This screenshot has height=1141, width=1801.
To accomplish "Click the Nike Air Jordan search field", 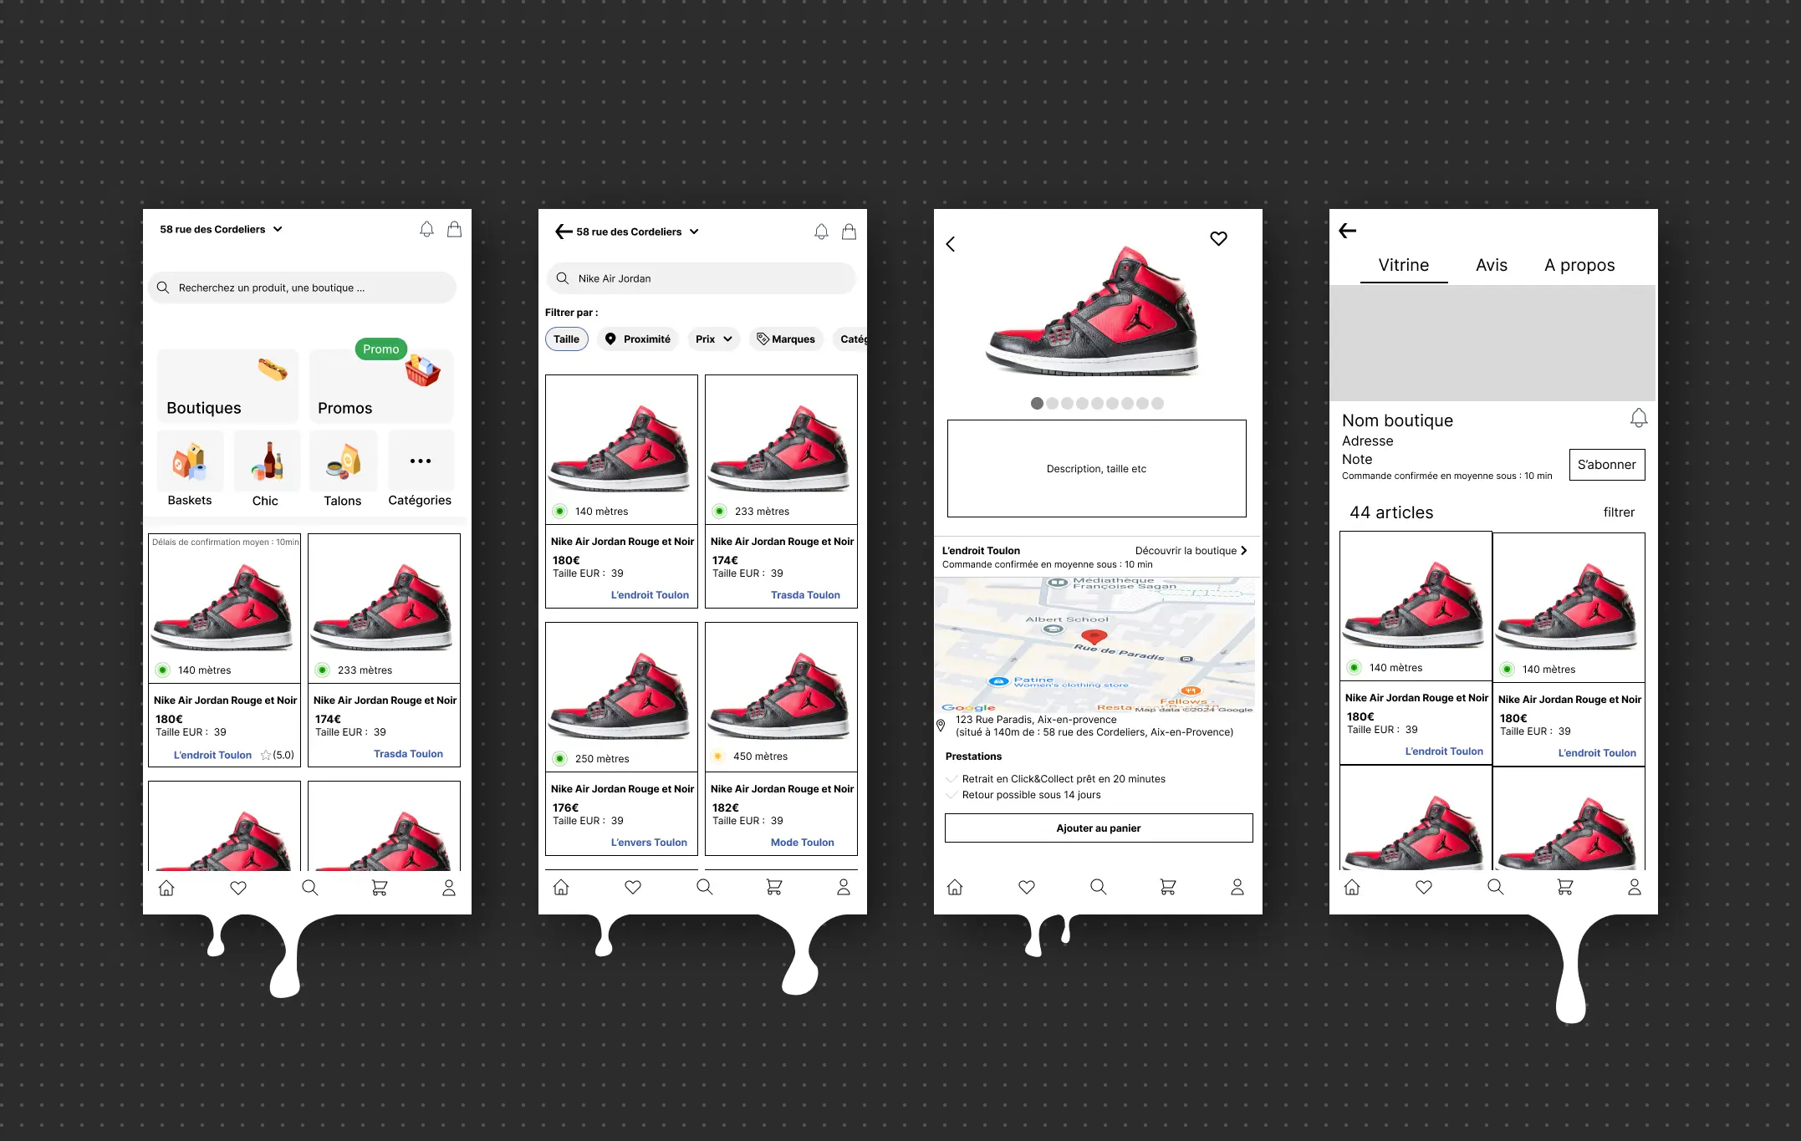I will [701, 278].
